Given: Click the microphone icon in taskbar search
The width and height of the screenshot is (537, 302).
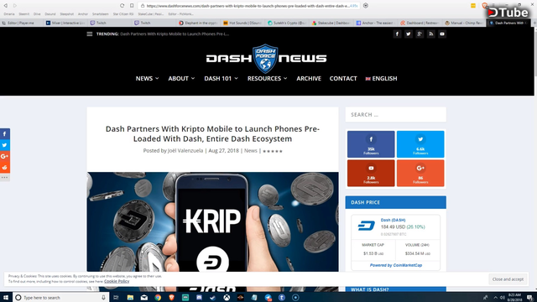Looking at the screenshot, I should point(103,298).
